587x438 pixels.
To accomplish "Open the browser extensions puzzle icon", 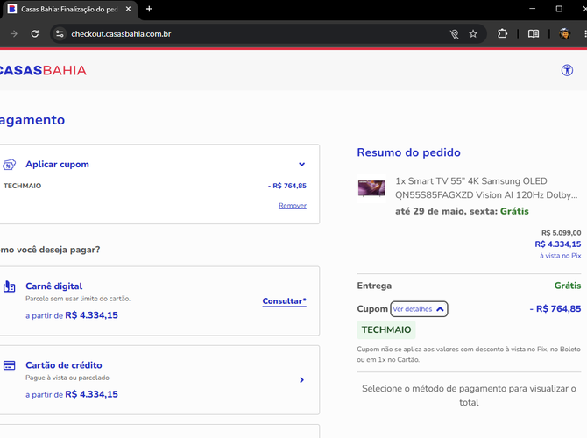I will click(x=502, y=33).
